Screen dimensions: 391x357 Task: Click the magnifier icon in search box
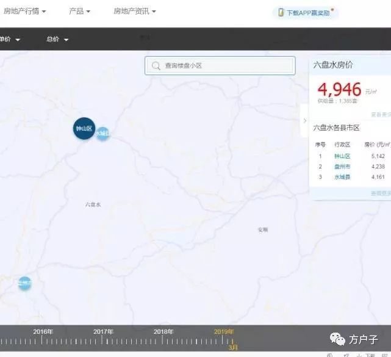click(156, 66)
